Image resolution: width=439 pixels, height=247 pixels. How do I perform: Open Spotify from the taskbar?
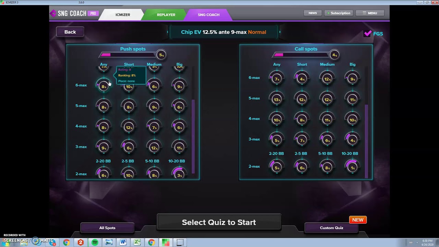[95, 243]
